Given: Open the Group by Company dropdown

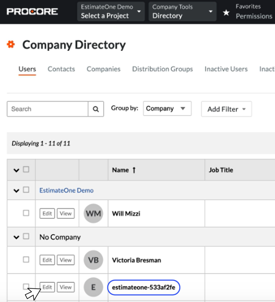Looking at the screenshot, I should click(167, 109).
